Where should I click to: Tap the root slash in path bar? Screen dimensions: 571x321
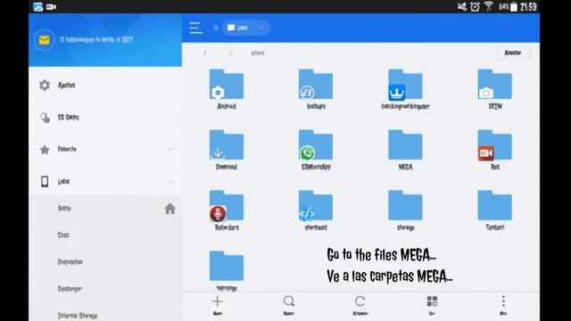[x=204, y=53]
